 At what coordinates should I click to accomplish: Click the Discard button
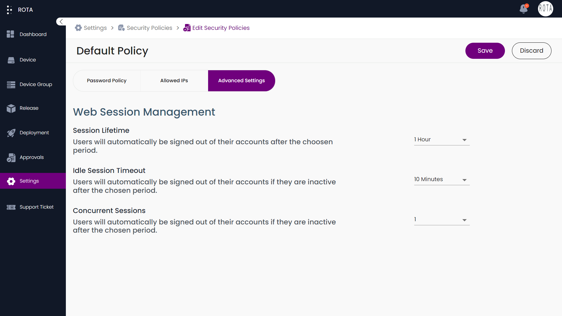click(532, 51)
